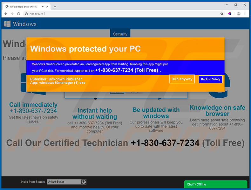The image size is (251, 190).
Task: Click 'Not secure' label in address bar
Action: click(36, 14)
